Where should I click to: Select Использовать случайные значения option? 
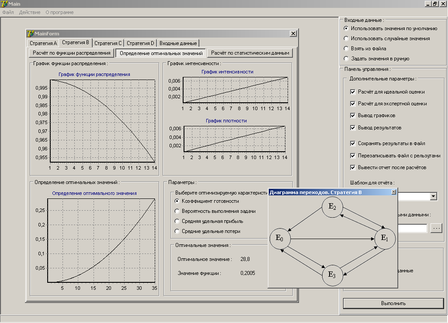(x=387, y=38)
